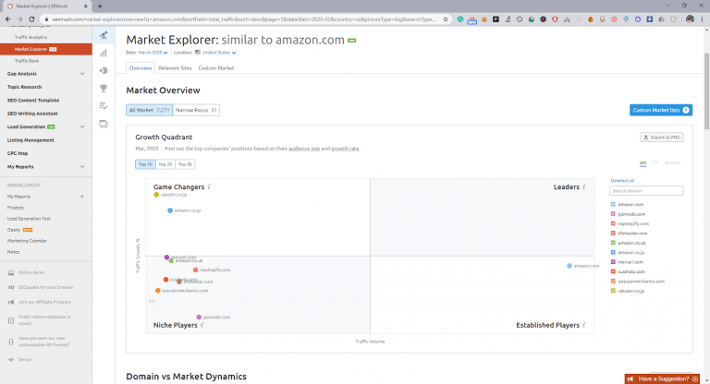710x384 pixels.
Task: Uncheck the amazon.com domain checkbox
Action: (613, 204)
